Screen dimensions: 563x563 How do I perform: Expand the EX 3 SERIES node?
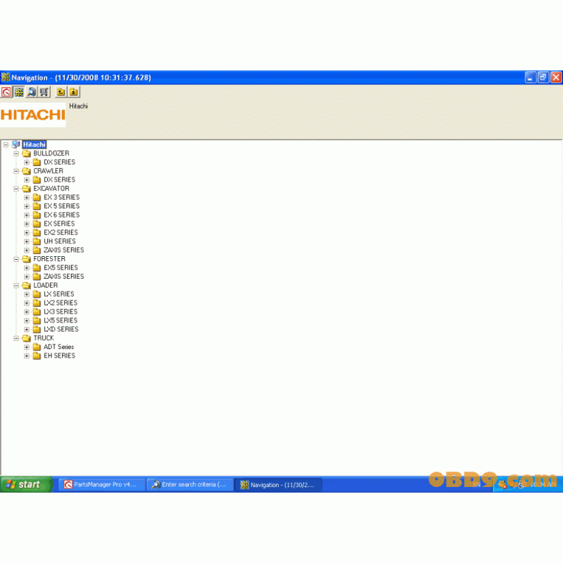tap(27, 198)
